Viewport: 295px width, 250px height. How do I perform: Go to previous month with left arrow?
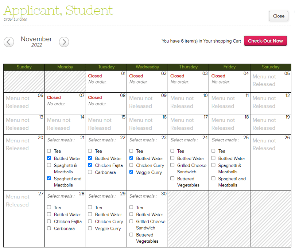tap(9, 42)
